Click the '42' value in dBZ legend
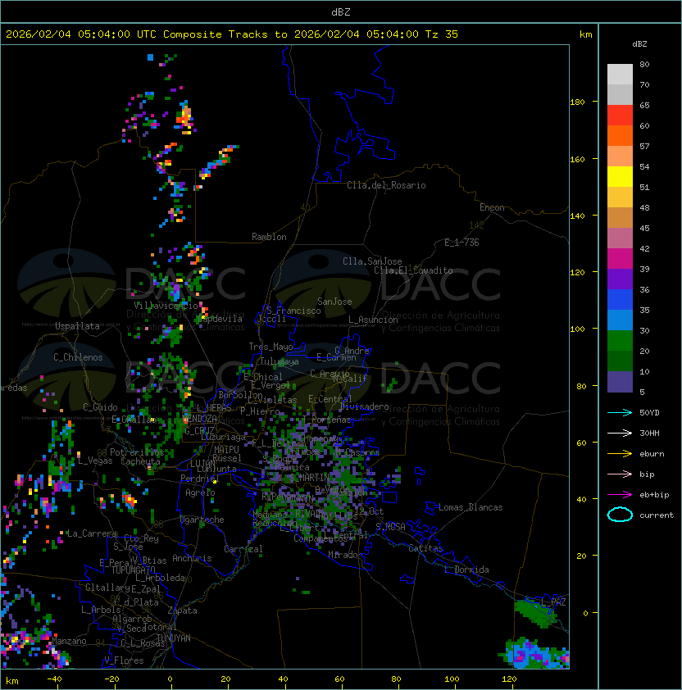 [x=644, y=248]
